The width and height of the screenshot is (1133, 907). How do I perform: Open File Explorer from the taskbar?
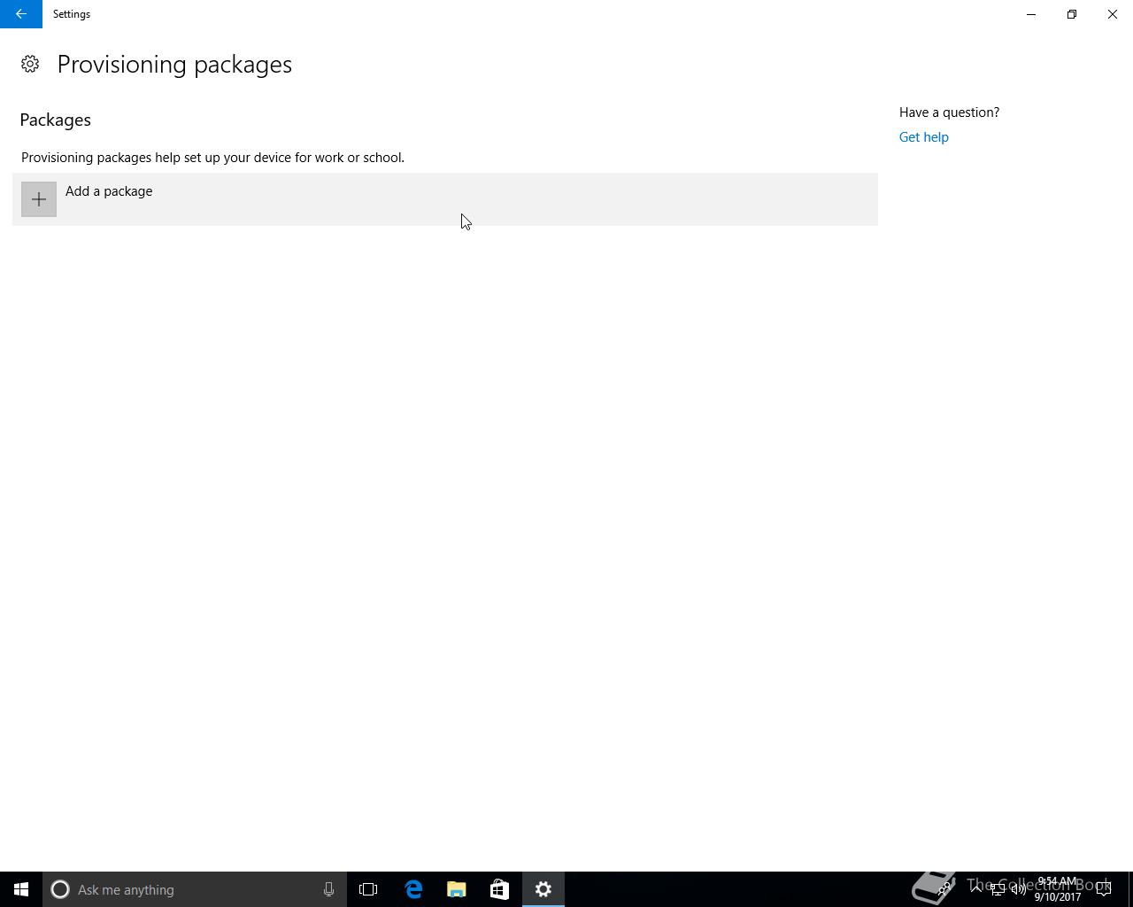pos(457,889)
